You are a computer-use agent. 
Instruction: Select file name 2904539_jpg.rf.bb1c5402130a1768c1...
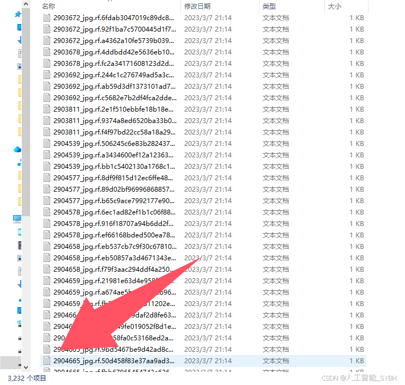[x=114, y=167]
